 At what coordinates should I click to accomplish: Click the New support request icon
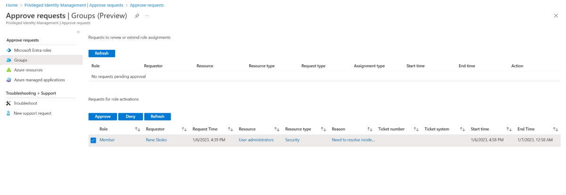[x=8, y=113]
